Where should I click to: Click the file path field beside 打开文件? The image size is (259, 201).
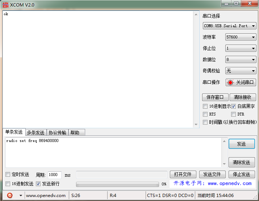pyautogui.click(x=122, y=175)
